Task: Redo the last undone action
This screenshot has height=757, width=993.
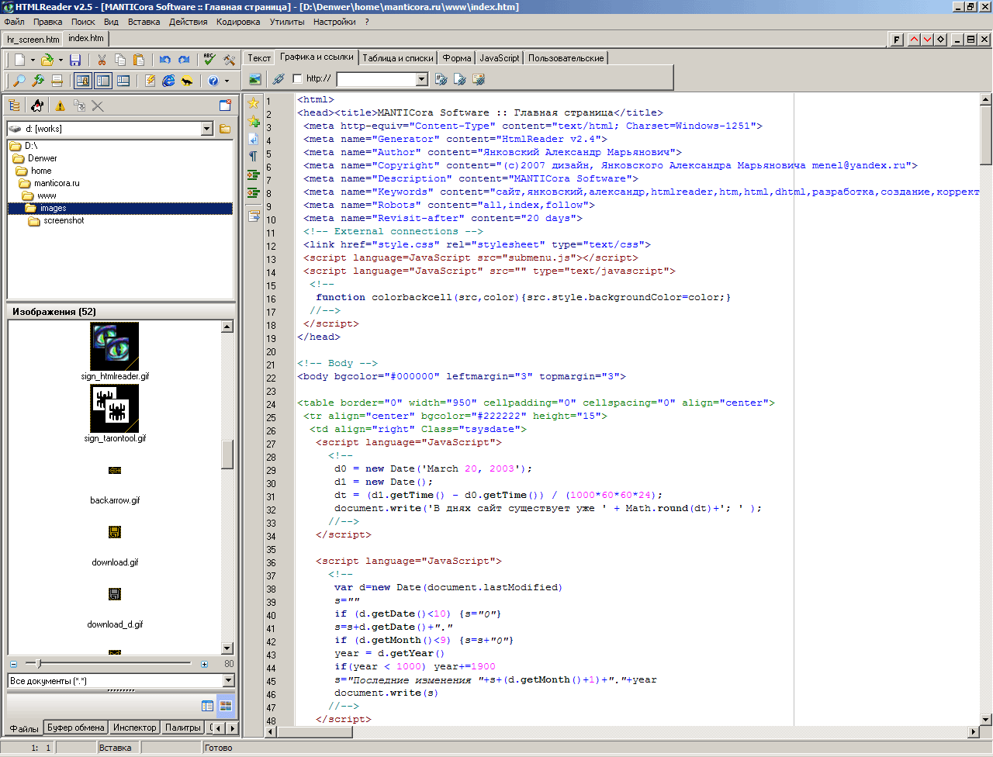Action: pyautogui.click(x=184, y=60)
